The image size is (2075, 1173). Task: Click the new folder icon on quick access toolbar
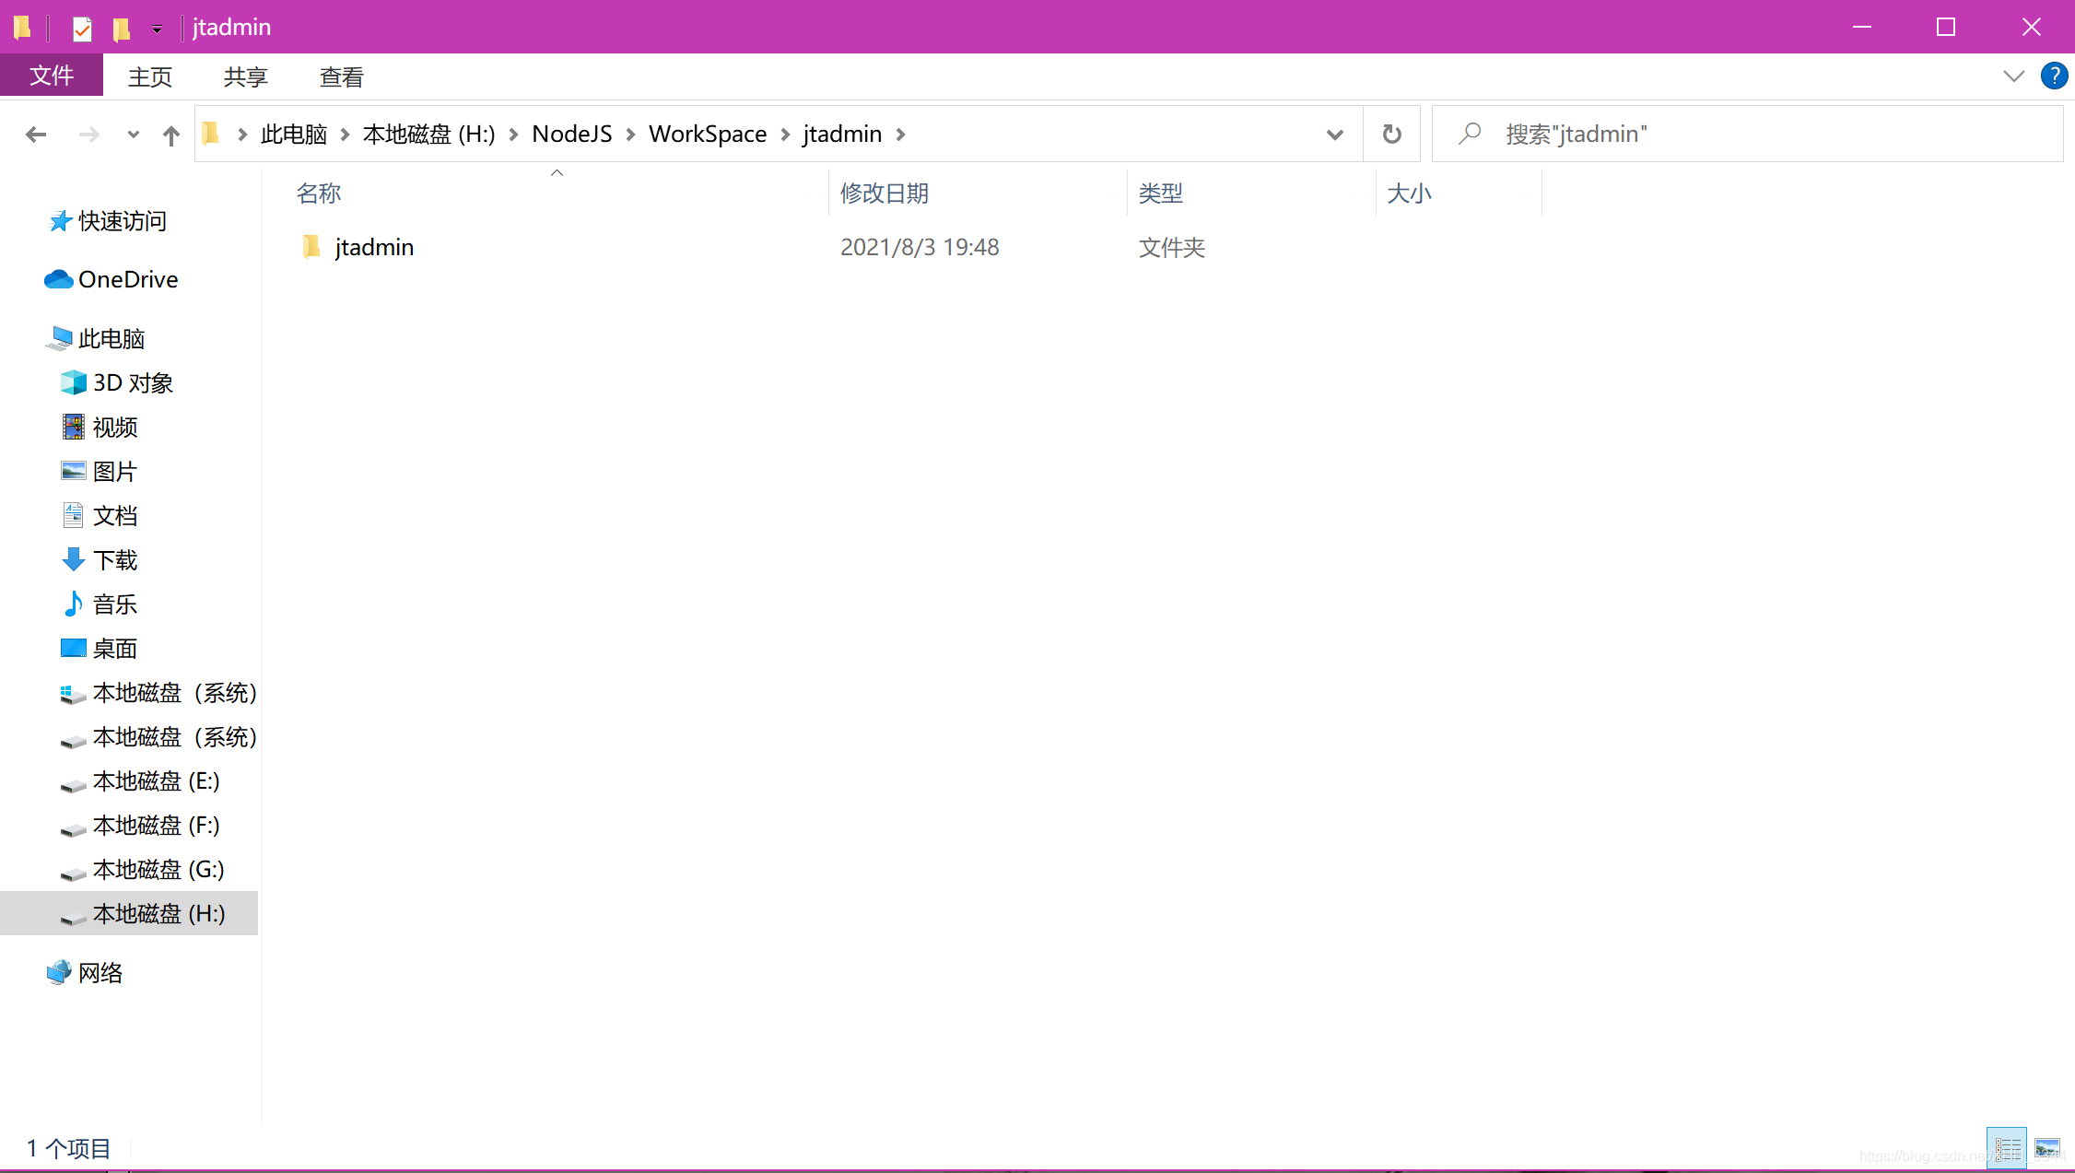[121, 28]
